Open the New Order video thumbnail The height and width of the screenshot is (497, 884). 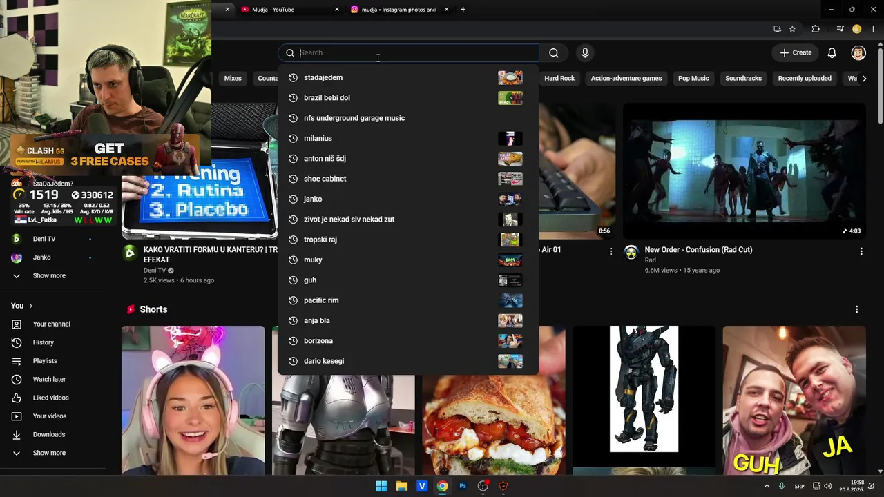point(744,171)
